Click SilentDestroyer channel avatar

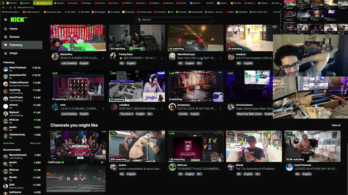(x=172, y=56)
